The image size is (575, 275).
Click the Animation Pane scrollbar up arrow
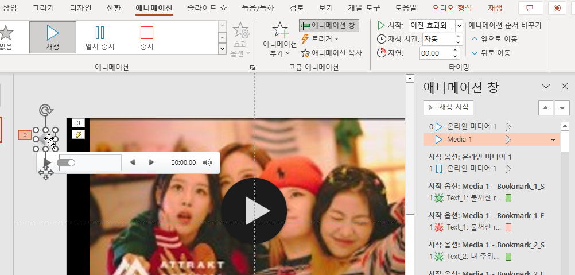tap(565, 126)
